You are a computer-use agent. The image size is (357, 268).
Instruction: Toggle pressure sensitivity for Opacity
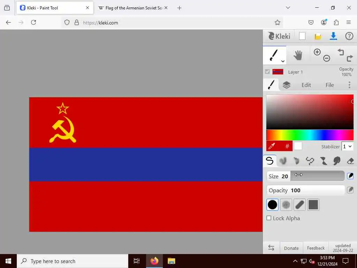[350, 190]
